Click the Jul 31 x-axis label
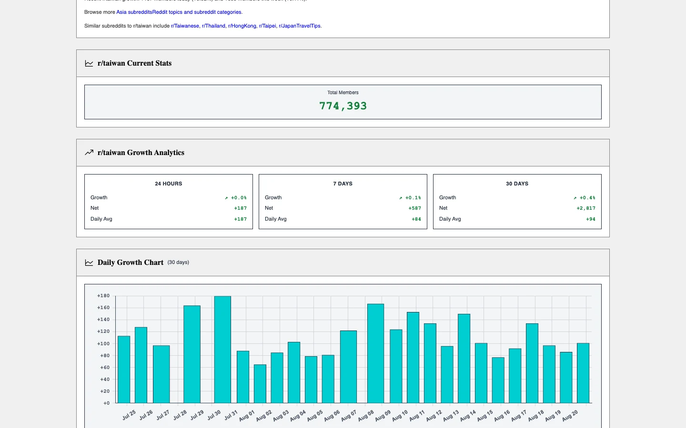The height and width of the screenshot is (428, 686). [231, 415]
